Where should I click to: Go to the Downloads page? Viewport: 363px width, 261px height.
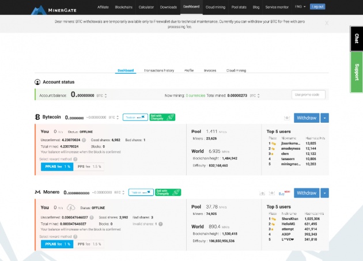click(x=168, y=7)
